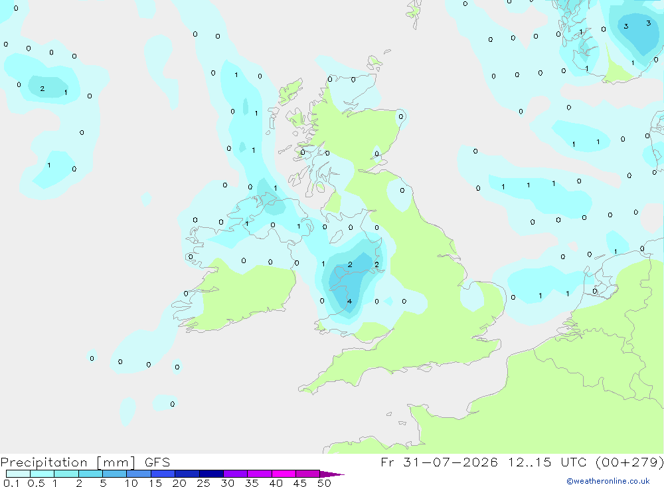Click the legend label '35'

[252, 483]
